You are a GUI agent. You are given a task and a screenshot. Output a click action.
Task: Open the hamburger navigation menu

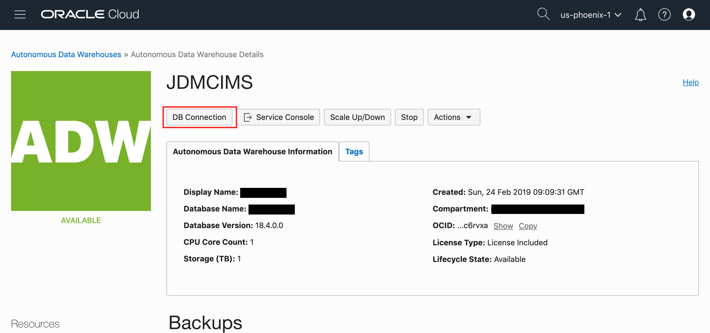tap(20, 14)
